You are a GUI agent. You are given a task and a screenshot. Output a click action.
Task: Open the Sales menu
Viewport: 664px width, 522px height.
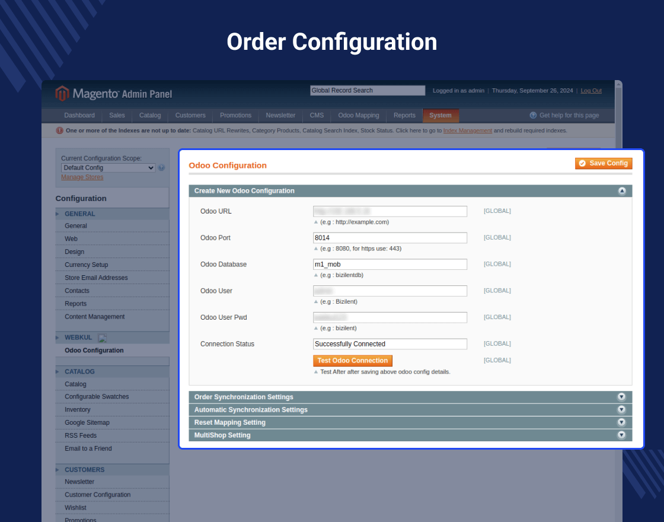[x=117, y=115]
